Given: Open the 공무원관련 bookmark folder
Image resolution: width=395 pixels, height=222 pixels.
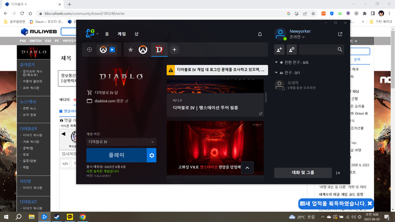Looking at the screenshot, I should 15,21.
